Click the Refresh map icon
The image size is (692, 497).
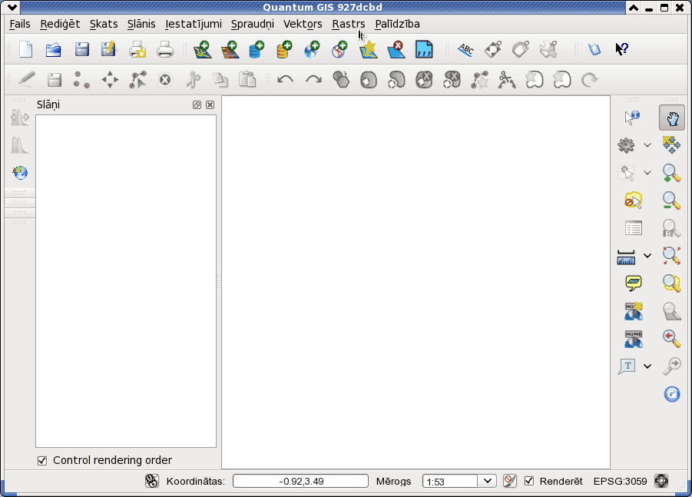tap(672, 394)
